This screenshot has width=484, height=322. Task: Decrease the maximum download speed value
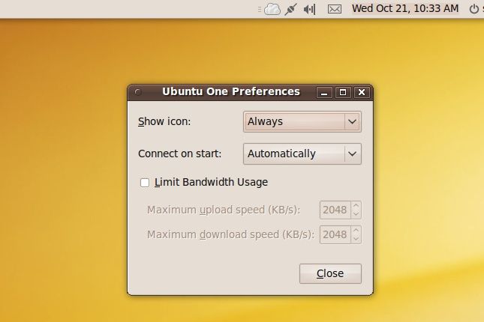(x=356, y=239)
